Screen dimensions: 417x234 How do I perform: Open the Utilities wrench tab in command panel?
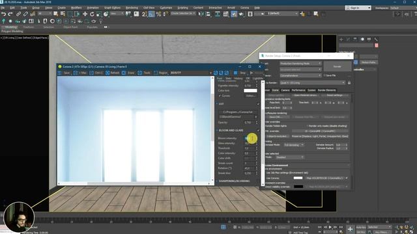[x=376, y=39]
